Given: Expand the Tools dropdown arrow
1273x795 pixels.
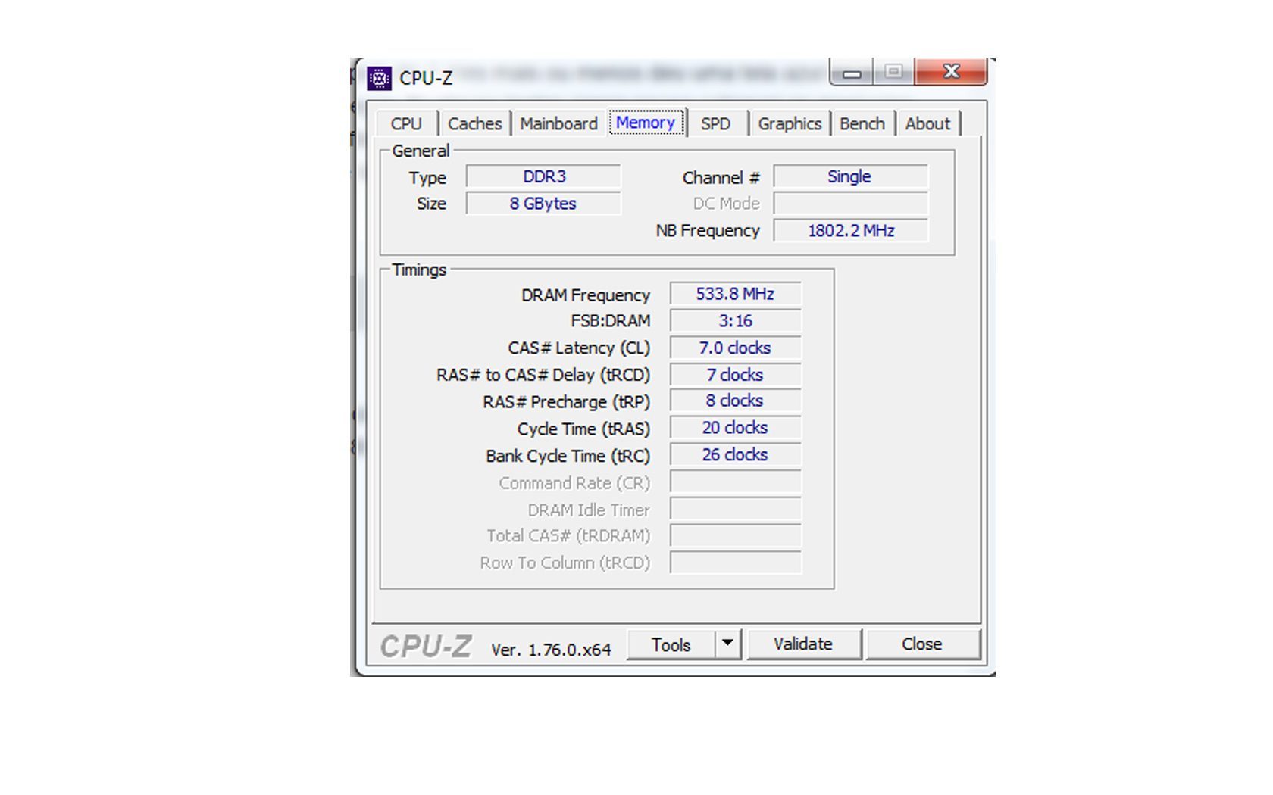Looking at the screenshot, I should (727, 644).
